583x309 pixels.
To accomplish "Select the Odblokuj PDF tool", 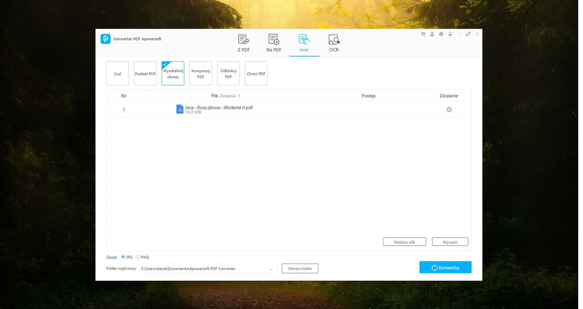I will pyautogui.click(x=228, y=73).
